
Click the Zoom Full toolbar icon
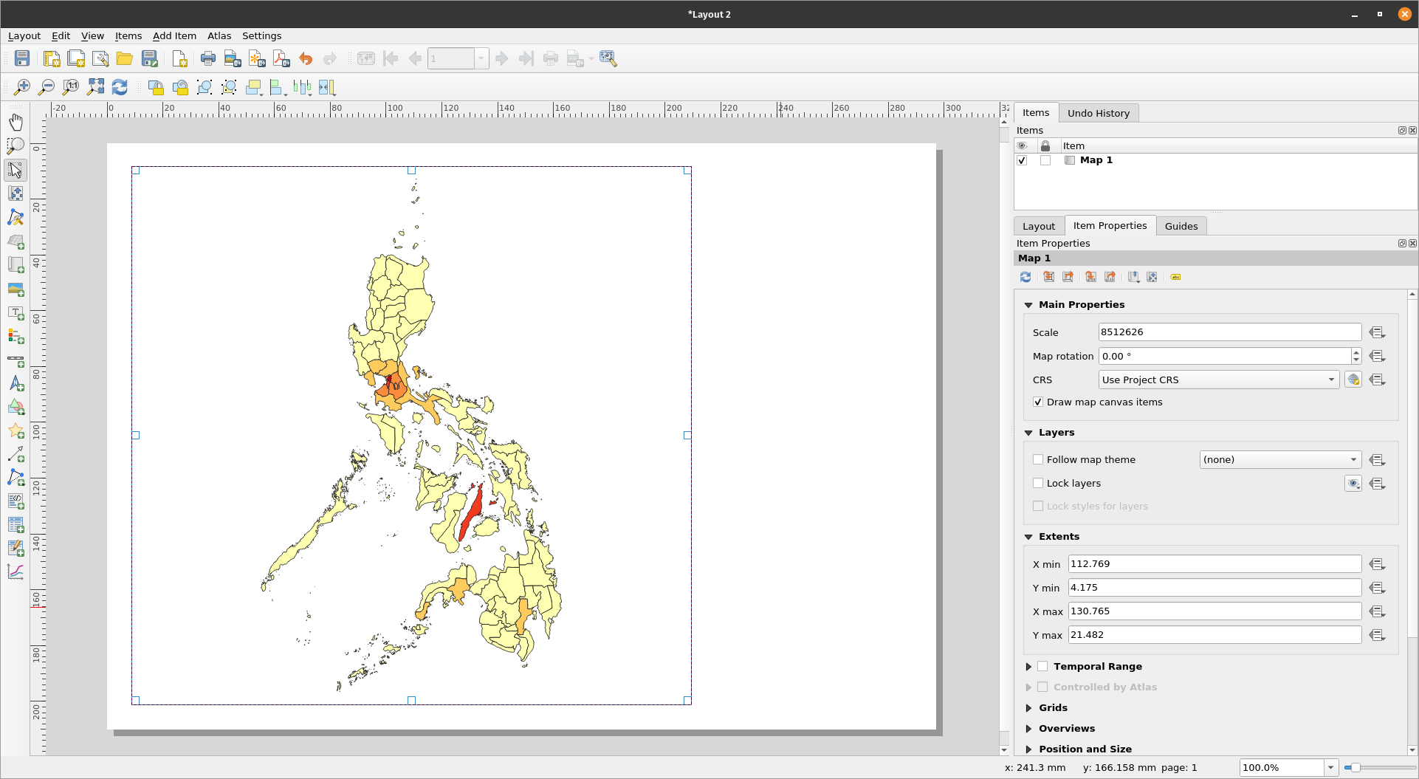[95, 88]
